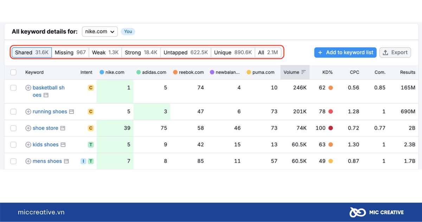The height and width of the screenshot is (222, 422).
Task: Sort by the KD% column header
Action: click(327, 72)
